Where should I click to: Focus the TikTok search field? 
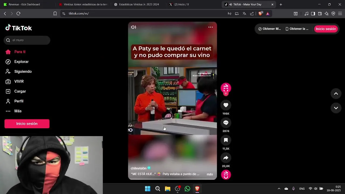click(27, 40)
